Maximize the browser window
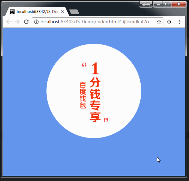 point(167,4)
